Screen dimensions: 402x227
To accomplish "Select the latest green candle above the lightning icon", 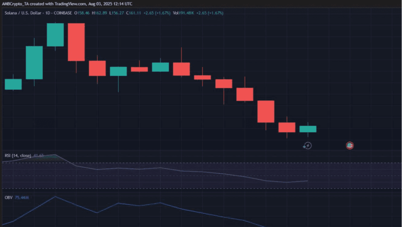I will 308,129.
